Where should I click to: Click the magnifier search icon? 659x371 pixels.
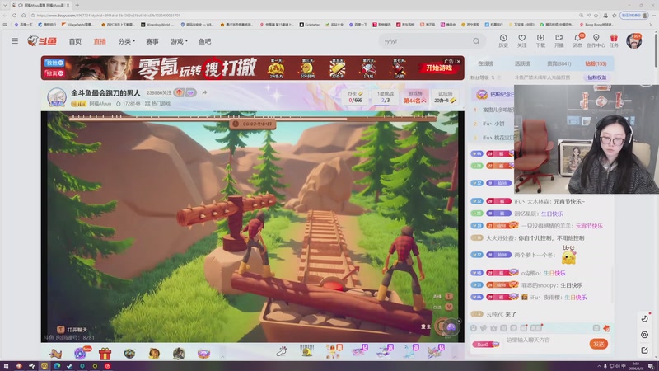476,41
